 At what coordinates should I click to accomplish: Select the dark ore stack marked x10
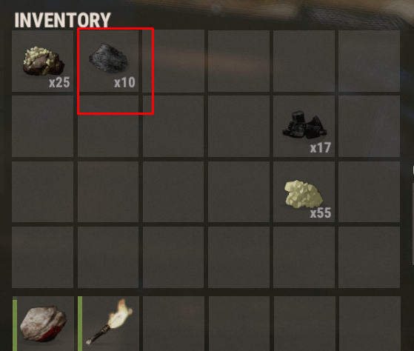click(x=108, y=61)
